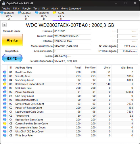Open the Editar menu

coord(16,9)
